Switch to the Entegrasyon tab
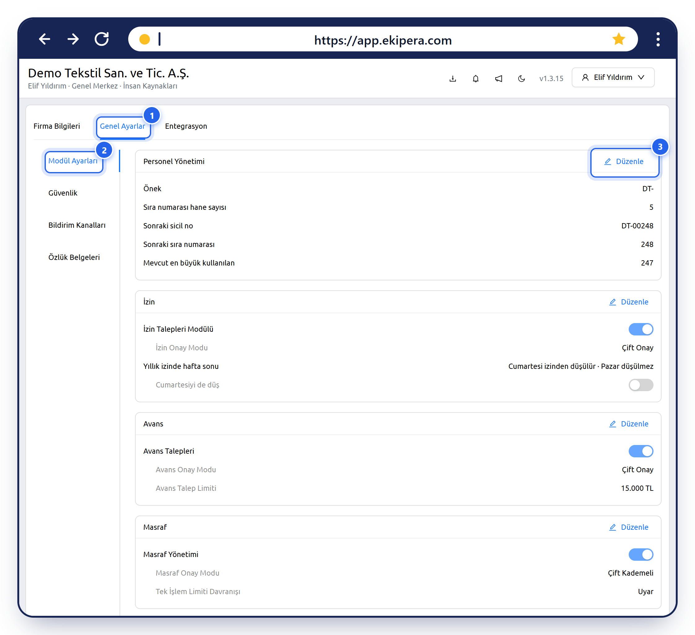Screen dimensions: 695x635 (x=186, y=126)
